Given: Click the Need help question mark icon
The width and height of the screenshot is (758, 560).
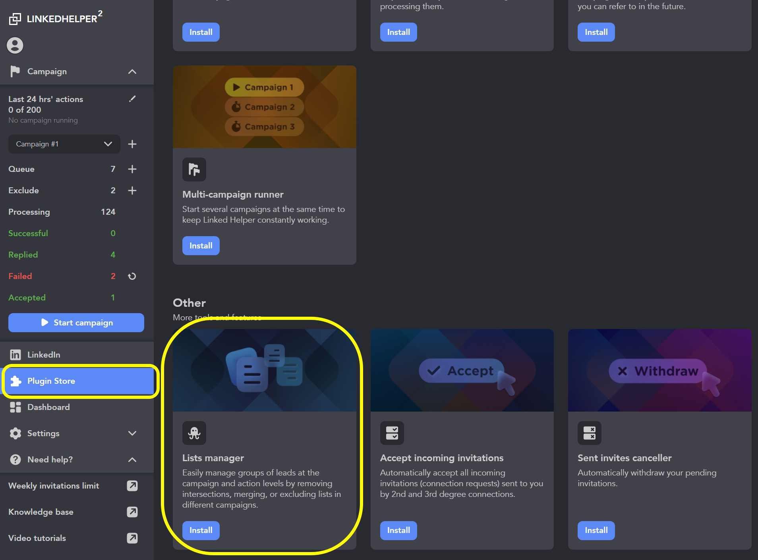Looking at the screenshot, I should 15,460.
